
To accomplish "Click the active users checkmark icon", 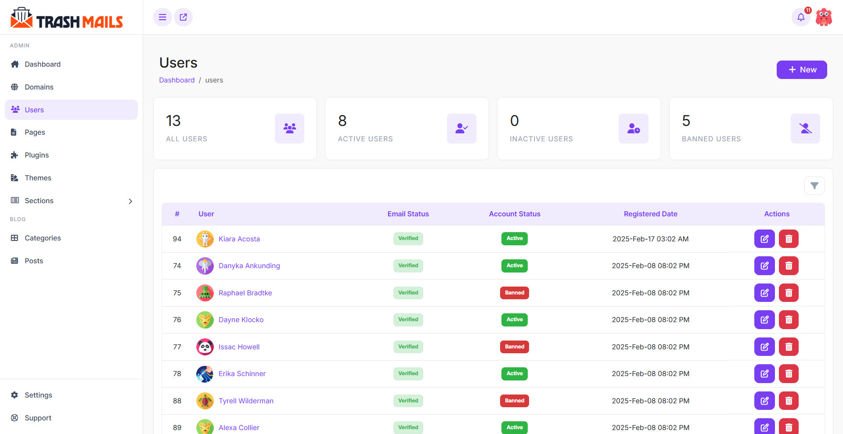I will pyautogui.click(x=461, y=129).
